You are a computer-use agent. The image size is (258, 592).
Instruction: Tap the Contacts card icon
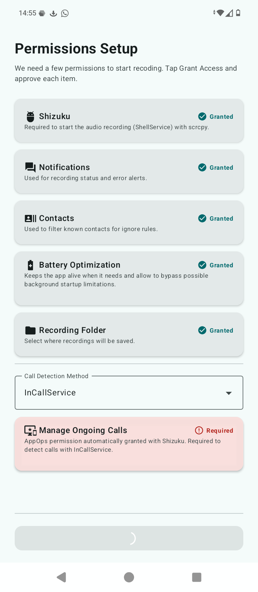[30, 219]
